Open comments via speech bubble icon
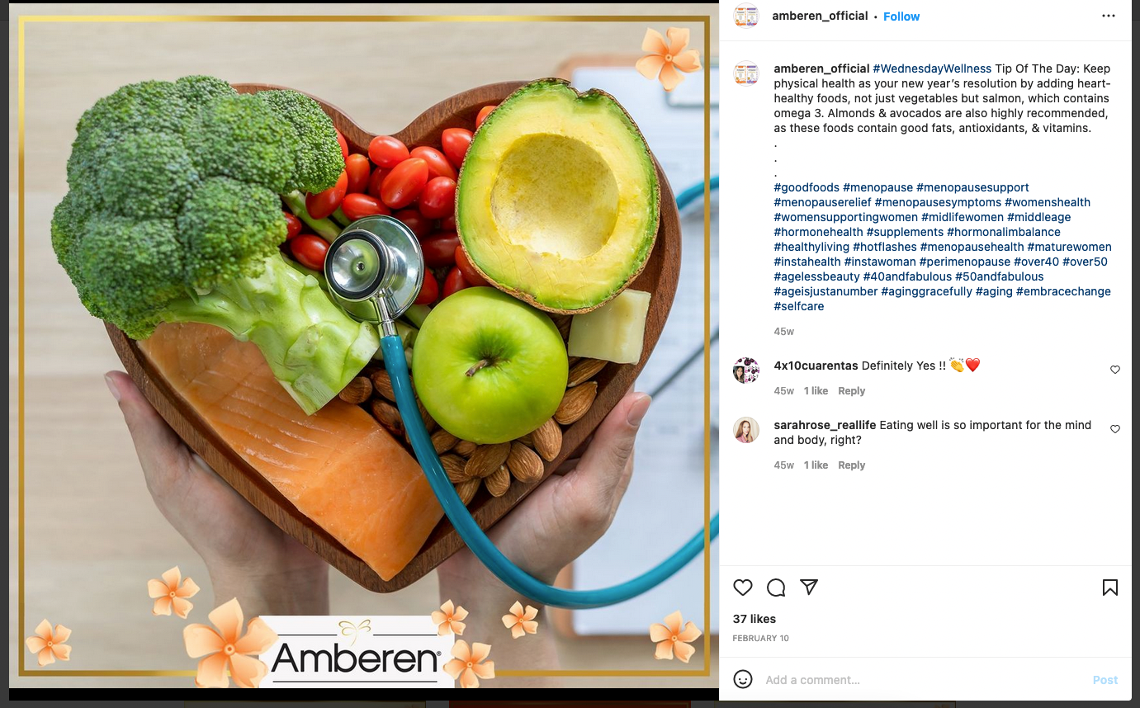 pos(776,588)
